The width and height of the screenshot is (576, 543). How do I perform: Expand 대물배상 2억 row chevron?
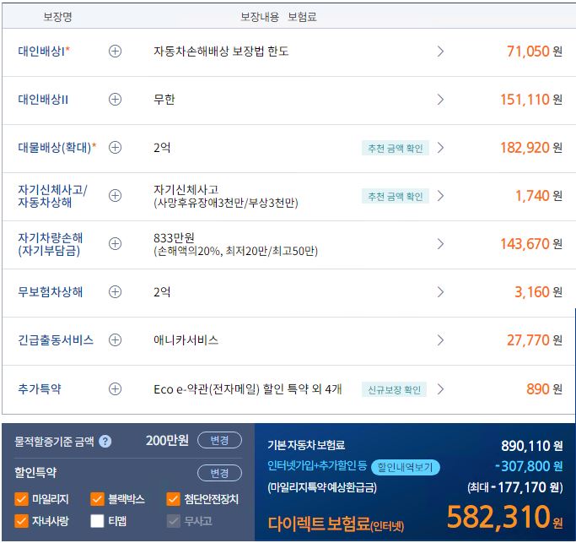tap(440, 148)
